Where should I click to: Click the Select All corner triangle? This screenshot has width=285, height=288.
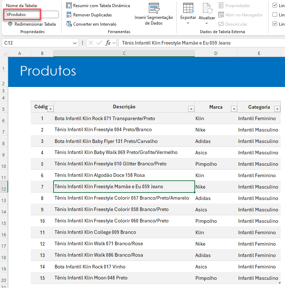(5, 53)
